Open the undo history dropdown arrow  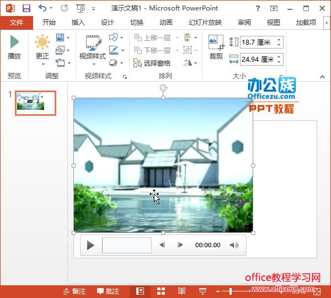[x=51, y=8]
